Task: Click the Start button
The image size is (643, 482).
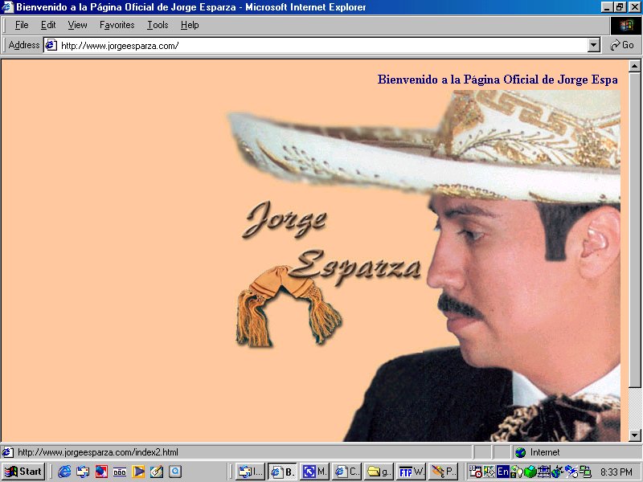Action: pos(23,472)
